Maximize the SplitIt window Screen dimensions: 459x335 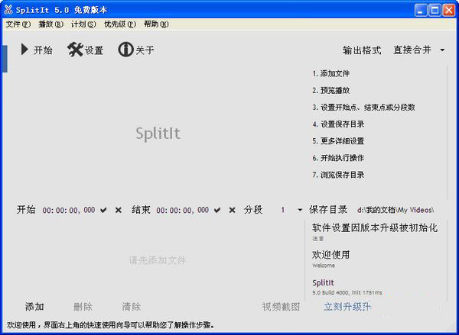coord(435,10)
